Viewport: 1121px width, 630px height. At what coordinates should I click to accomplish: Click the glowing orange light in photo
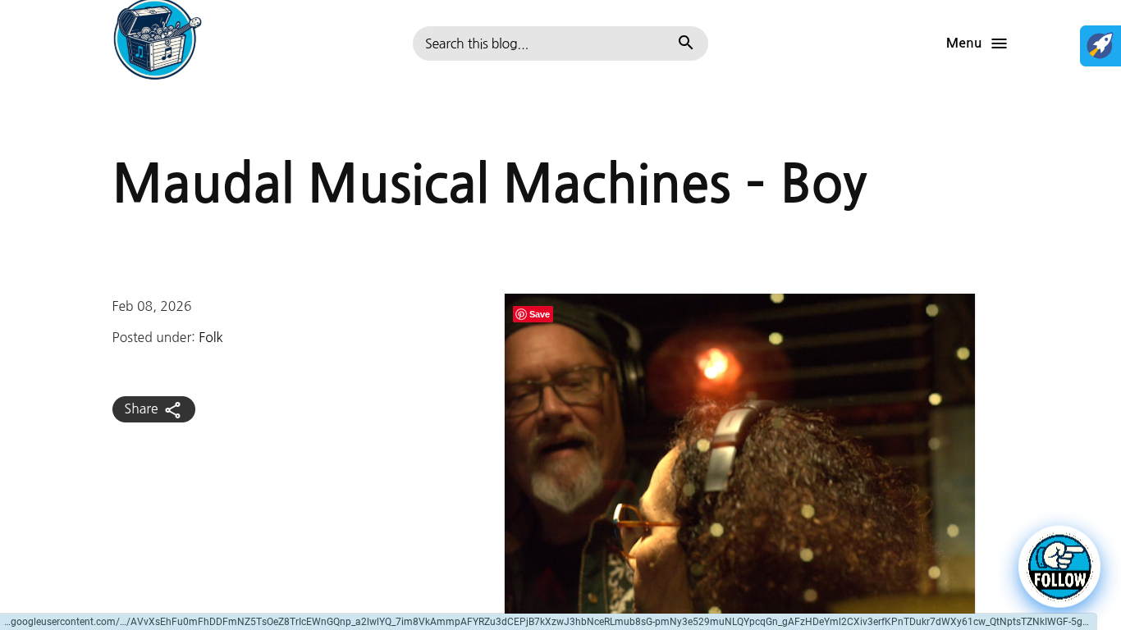coord(708,359)
